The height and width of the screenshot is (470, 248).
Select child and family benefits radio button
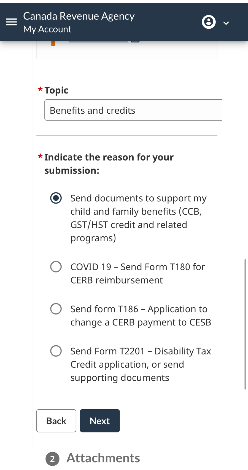click(56, 198)
